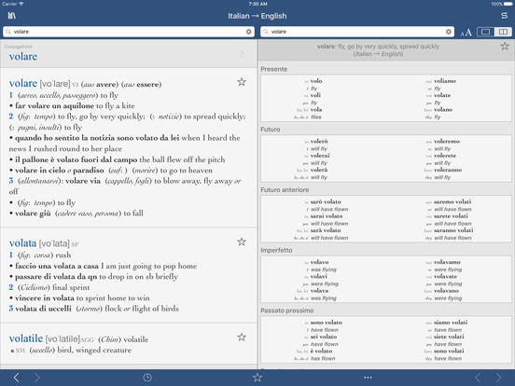The image size is (515, 386).
Task: Favorite the volare dictionary entry star
Action: [242, 82]
